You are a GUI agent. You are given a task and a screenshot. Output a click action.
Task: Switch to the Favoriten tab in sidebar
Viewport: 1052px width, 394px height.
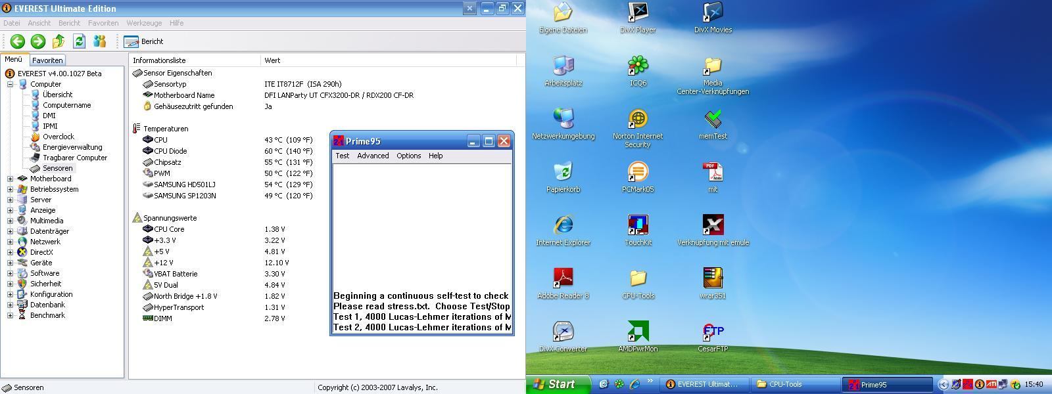[x=47, y=60]
